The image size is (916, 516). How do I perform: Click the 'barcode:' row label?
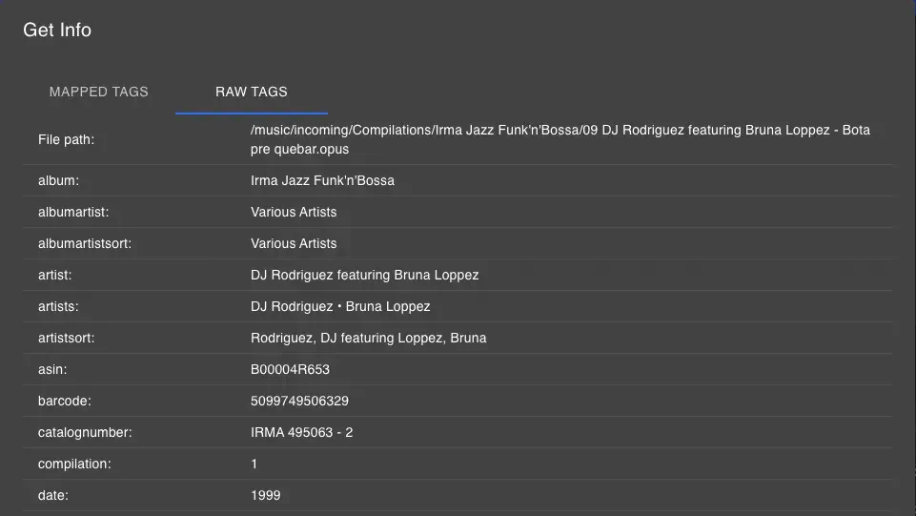(65, 401)
